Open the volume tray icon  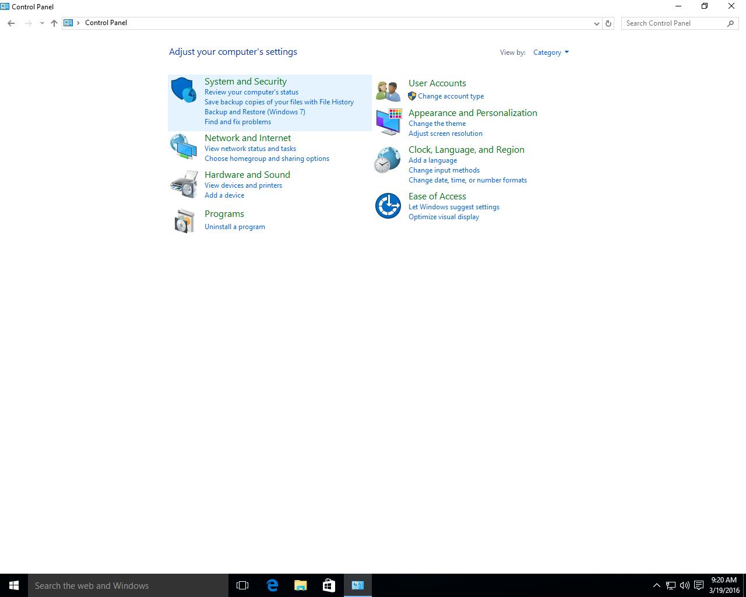coord(685,585)
